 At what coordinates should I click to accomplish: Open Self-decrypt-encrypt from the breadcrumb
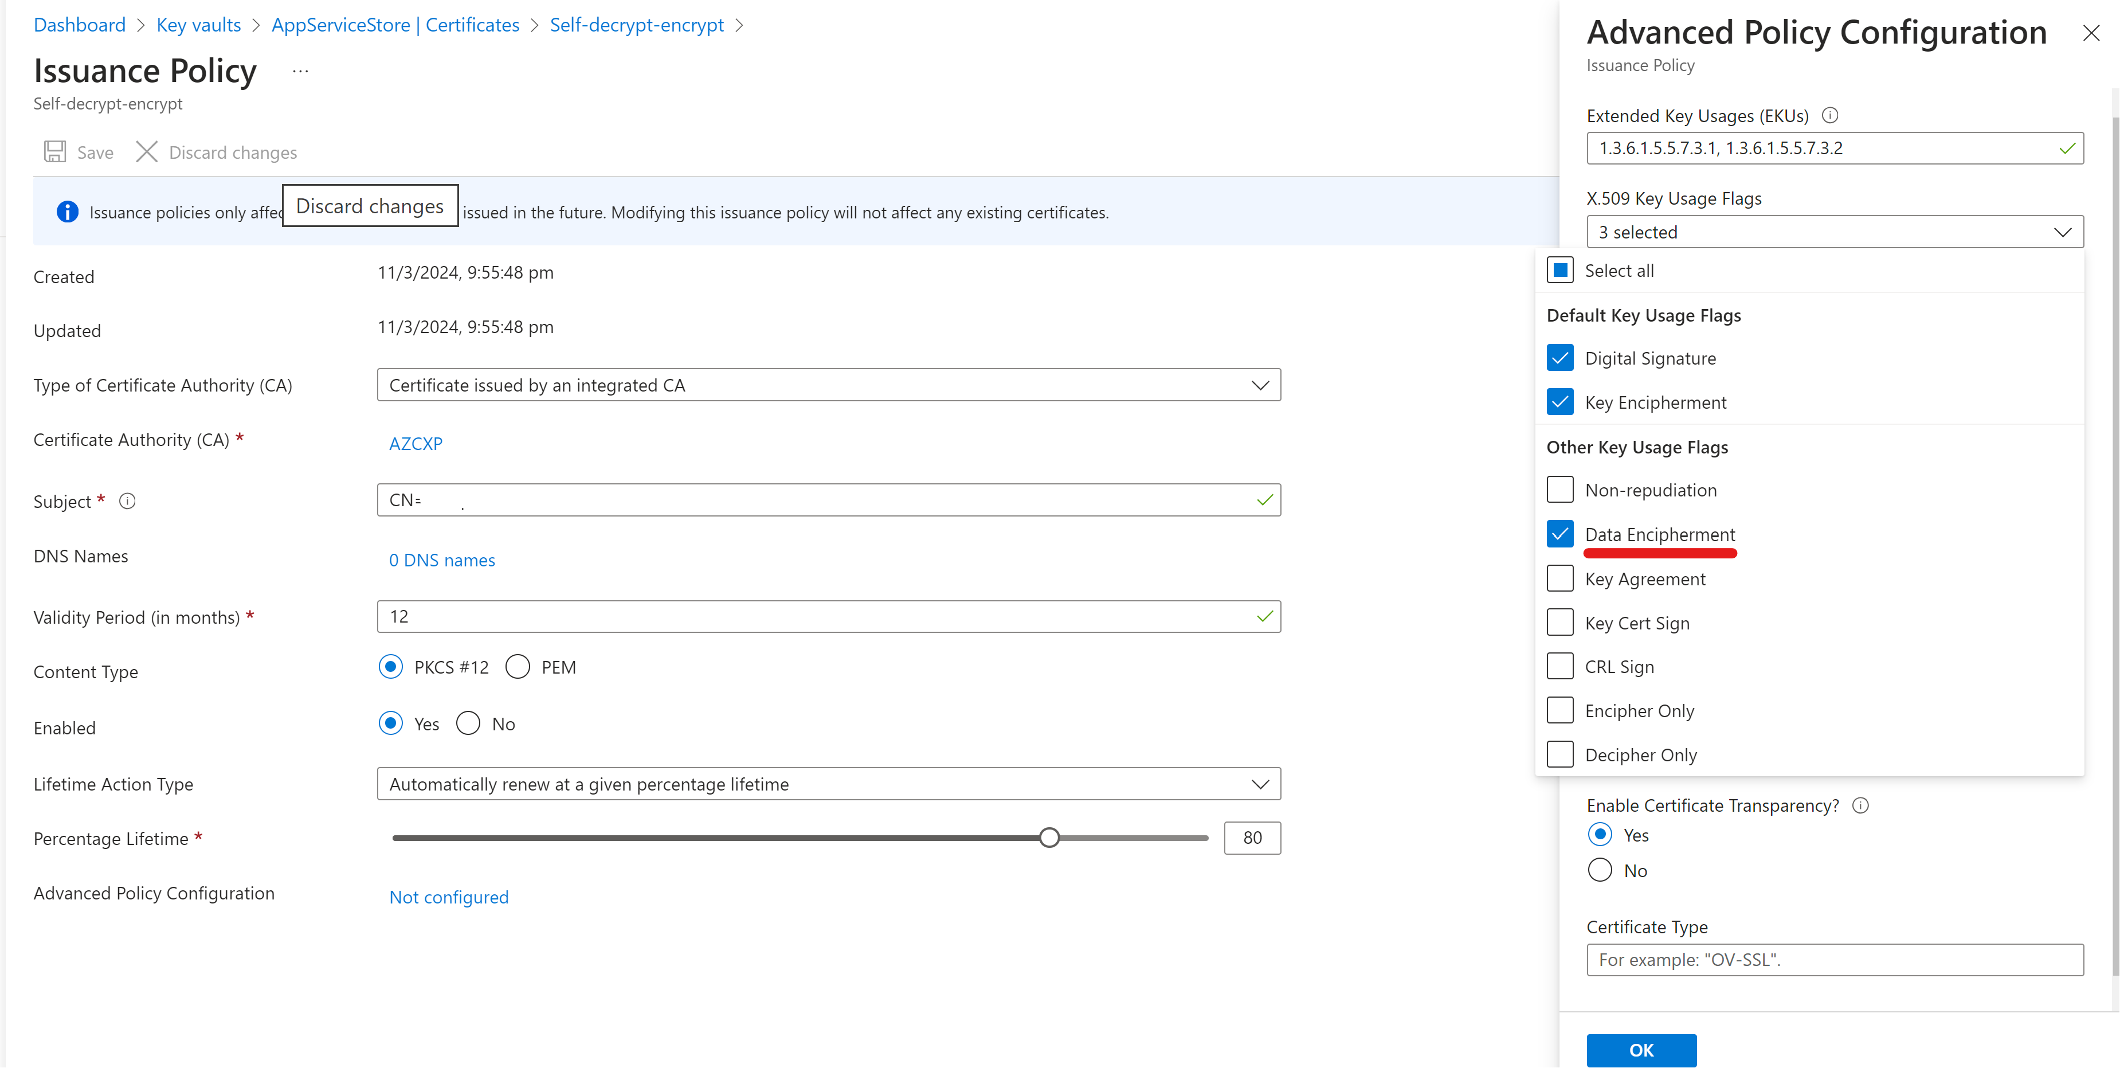click(638, 25)
